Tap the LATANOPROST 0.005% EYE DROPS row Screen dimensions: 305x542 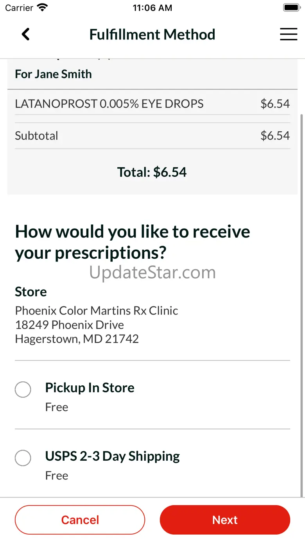(x=152, y=104)
